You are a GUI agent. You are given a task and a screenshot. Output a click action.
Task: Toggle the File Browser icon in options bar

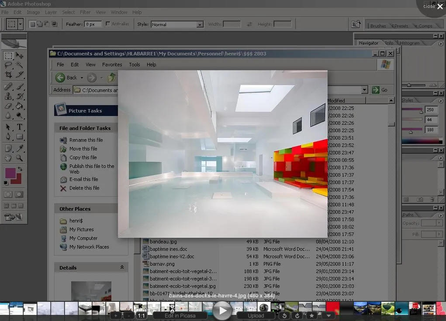pos(356,24)
